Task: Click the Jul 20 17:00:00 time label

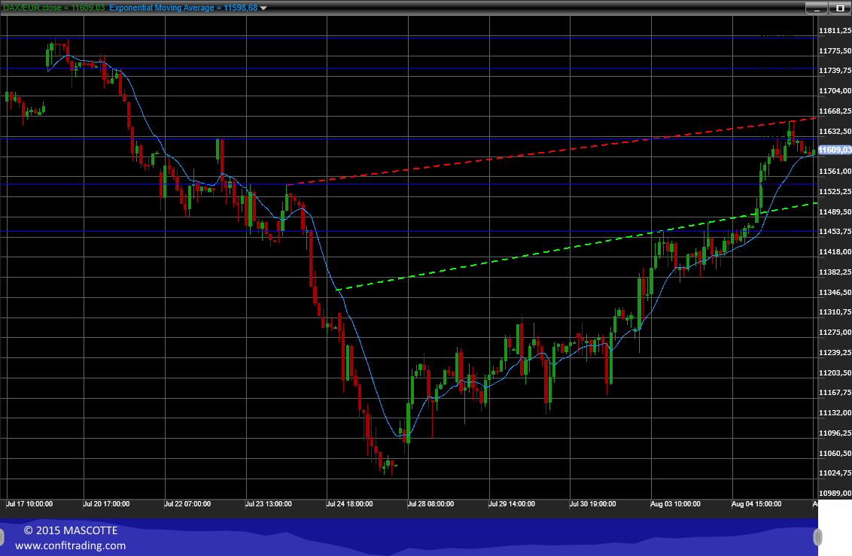Action: point(106,504)
